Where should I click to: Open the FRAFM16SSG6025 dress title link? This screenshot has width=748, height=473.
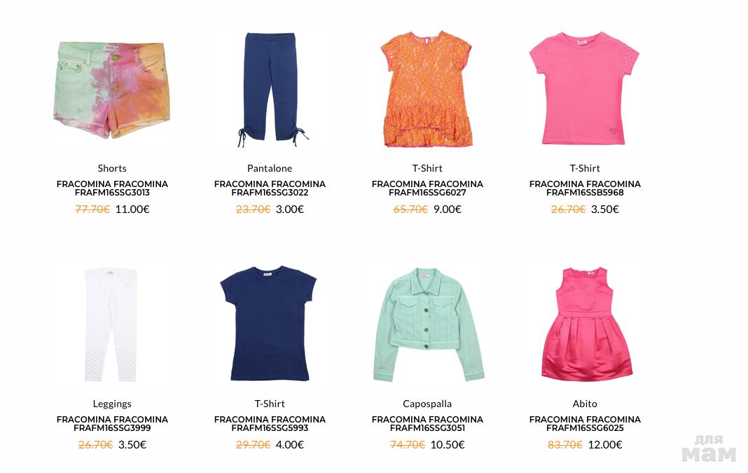[x=585, y=423]
